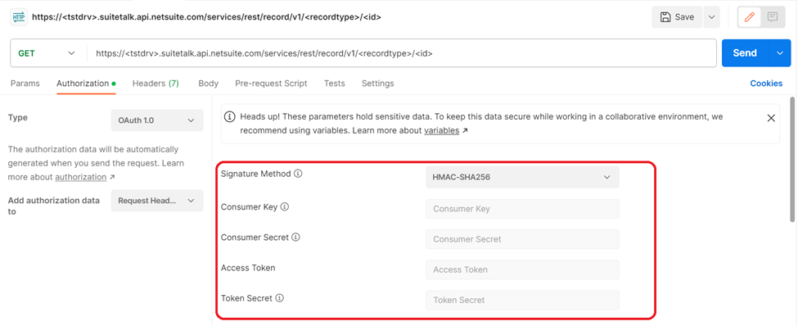Open the GET method dropdown
Image resolution: width=798 pixels, height=326 pixels.
48,53
